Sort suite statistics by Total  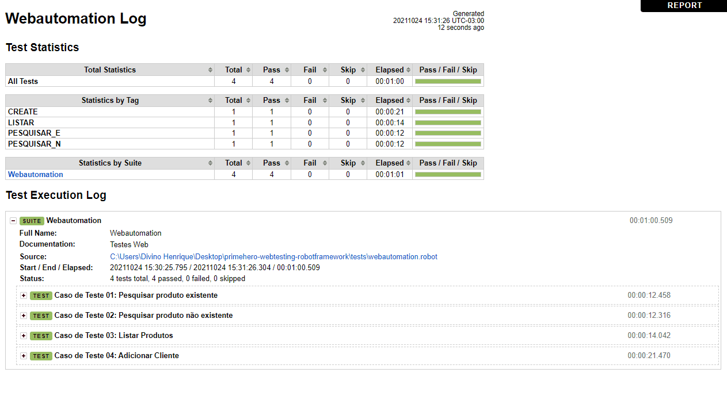[234, 163]
